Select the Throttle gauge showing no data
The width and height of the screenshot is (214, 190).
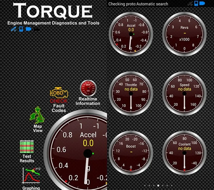pos(131,93)
